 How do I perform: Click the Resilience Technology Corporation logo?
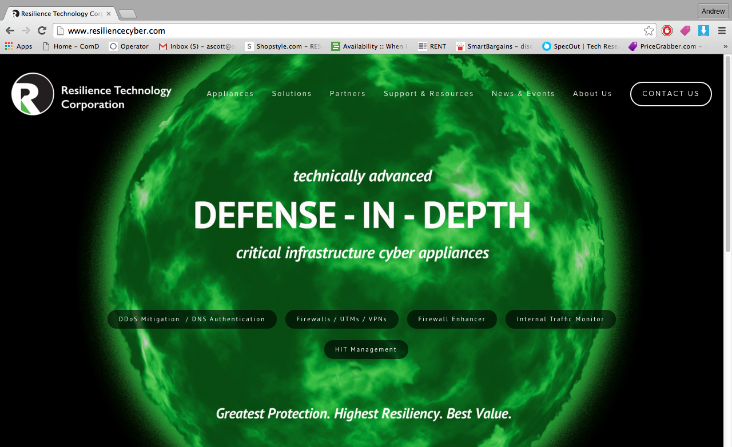click(91, 94)
